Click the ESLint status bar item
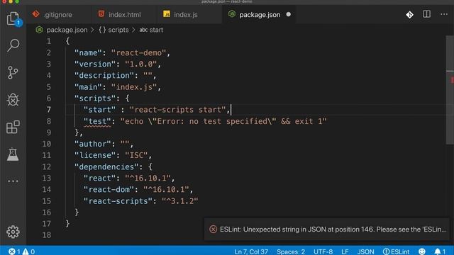Image resolution: width=454 pixels, height=255 pixels. [x=396, y=251]
